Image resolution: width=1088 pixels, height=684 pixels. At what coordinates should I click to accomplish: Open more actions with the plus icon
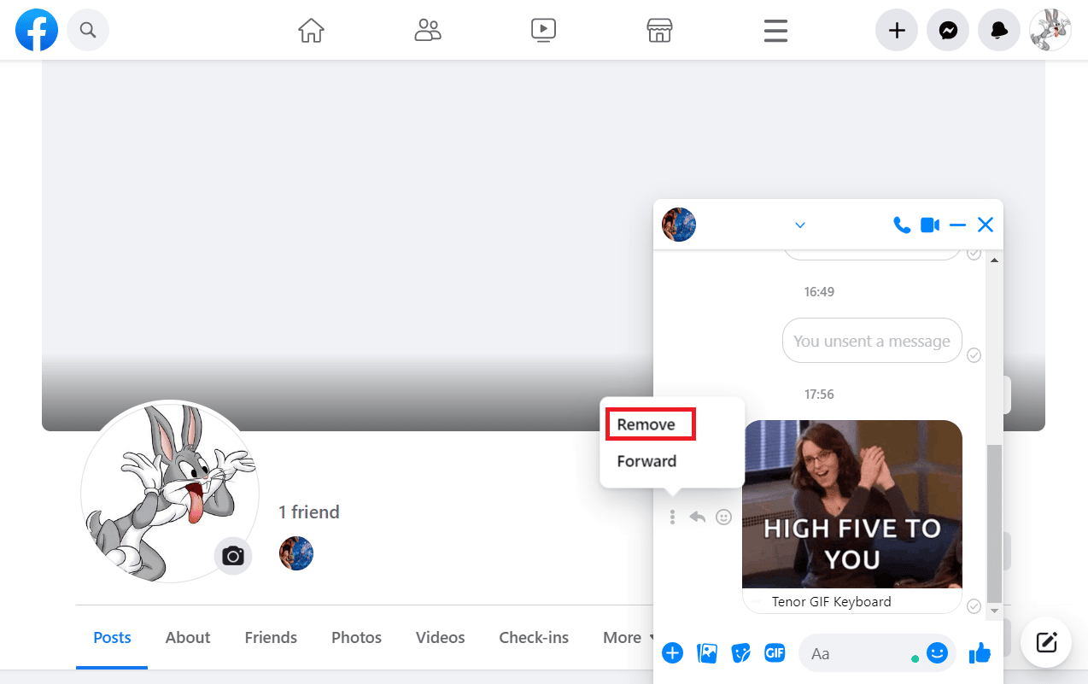tap(672, 652)
